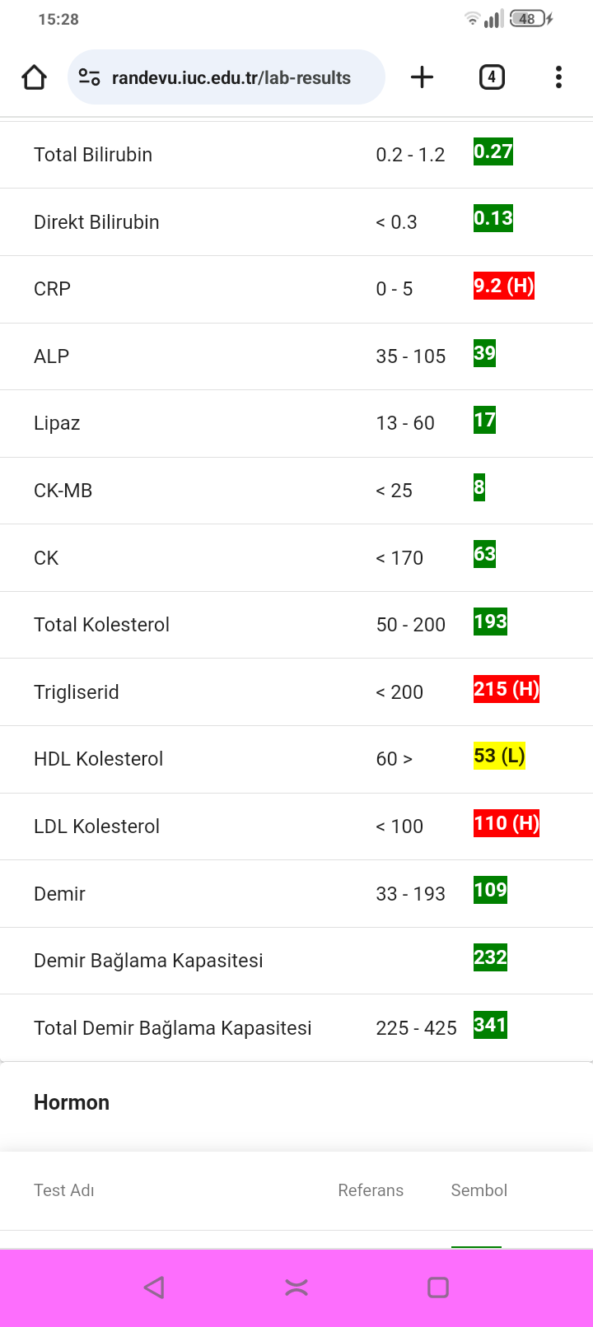The width and height of the screenshot is (593, 1327).
Task: Select the red CRP 9.2 (H) value
Action: (x=504, y=286)
